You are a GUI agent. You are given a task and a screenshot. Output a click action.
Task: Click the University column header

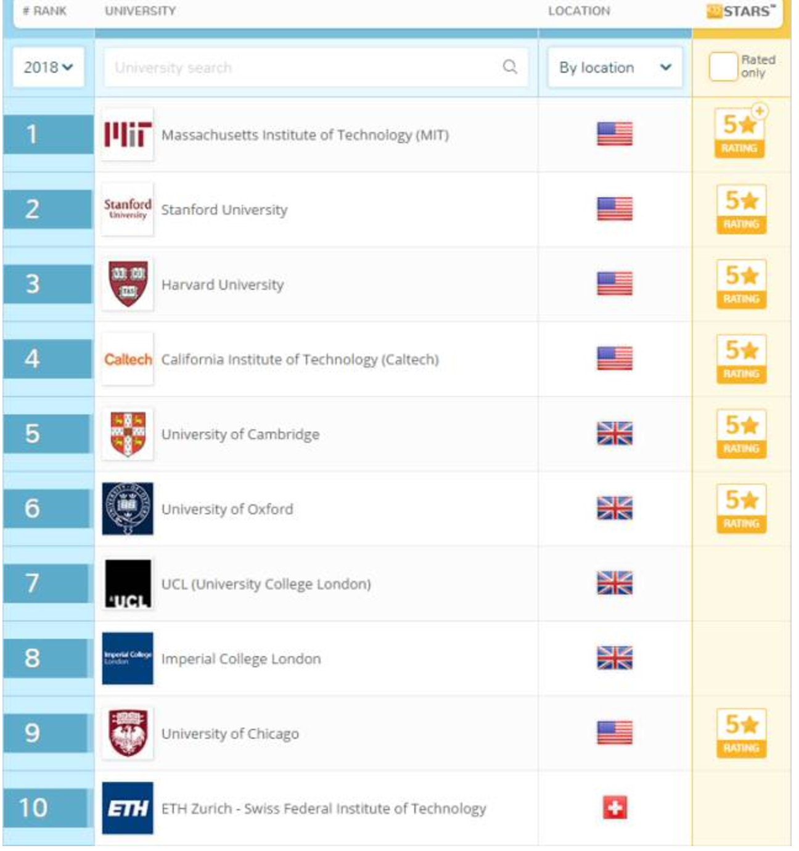[x=140, y=11]
